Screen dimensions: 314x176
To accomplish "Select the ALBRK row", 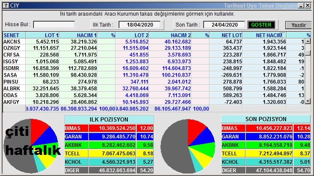I will pos(154,89).
